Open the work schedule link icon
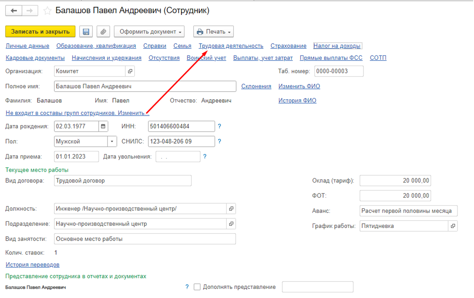 click(x=453, y=226)
